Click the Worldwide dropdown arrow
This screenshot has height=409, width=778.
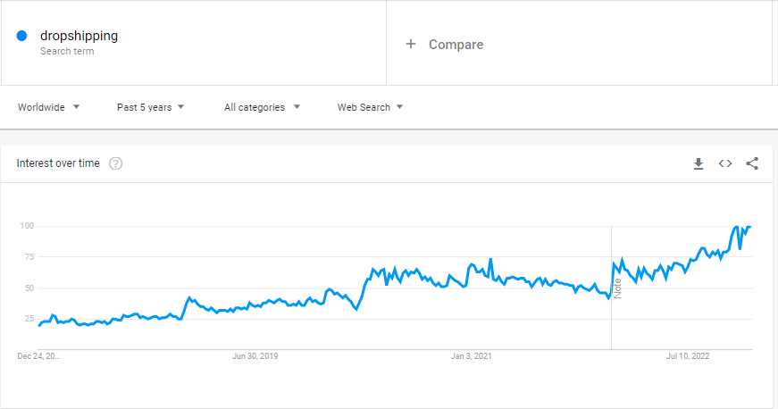click(x=76, y=106)
